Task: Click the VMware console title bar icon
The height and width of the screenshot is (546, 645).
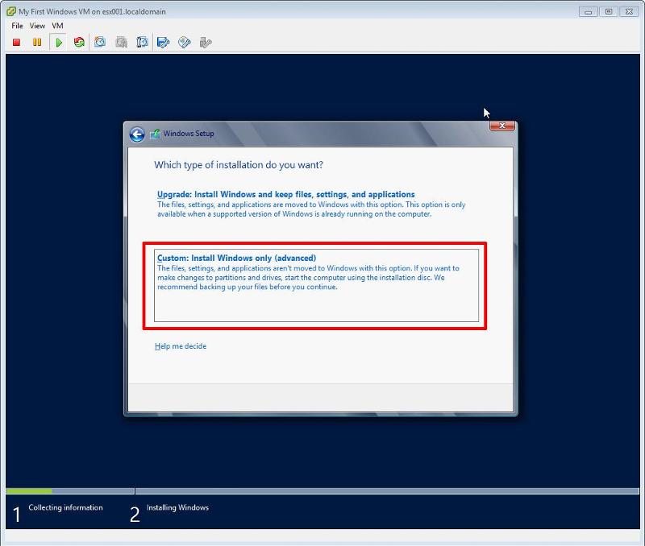Action: click(11, 11)
